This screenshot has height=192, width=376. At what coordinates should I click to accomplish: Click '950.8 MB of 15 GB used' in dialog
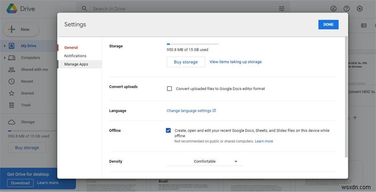(187, 50)
